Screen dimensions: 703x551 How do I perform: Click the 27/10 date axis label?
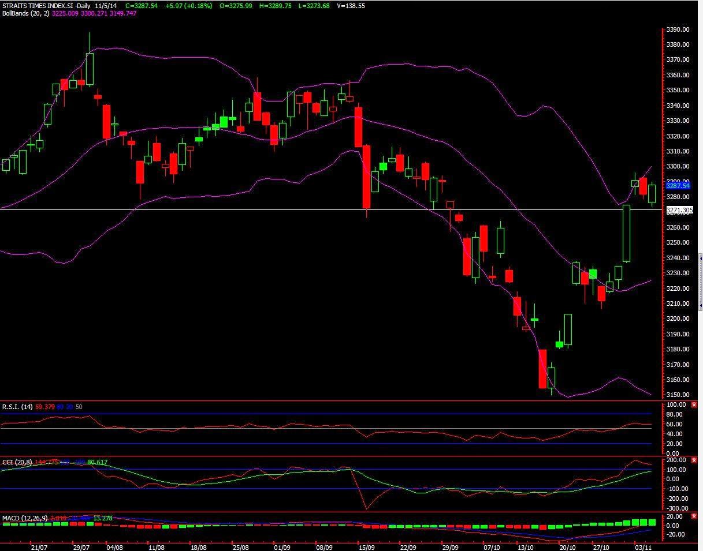[601, 546]
